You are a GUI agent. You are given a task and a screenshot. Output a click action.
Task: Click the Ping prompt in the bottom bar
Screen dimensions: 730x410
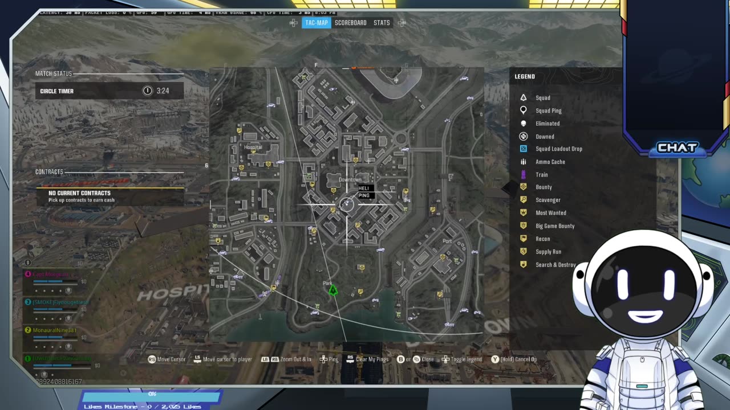[x=329, y=359]
